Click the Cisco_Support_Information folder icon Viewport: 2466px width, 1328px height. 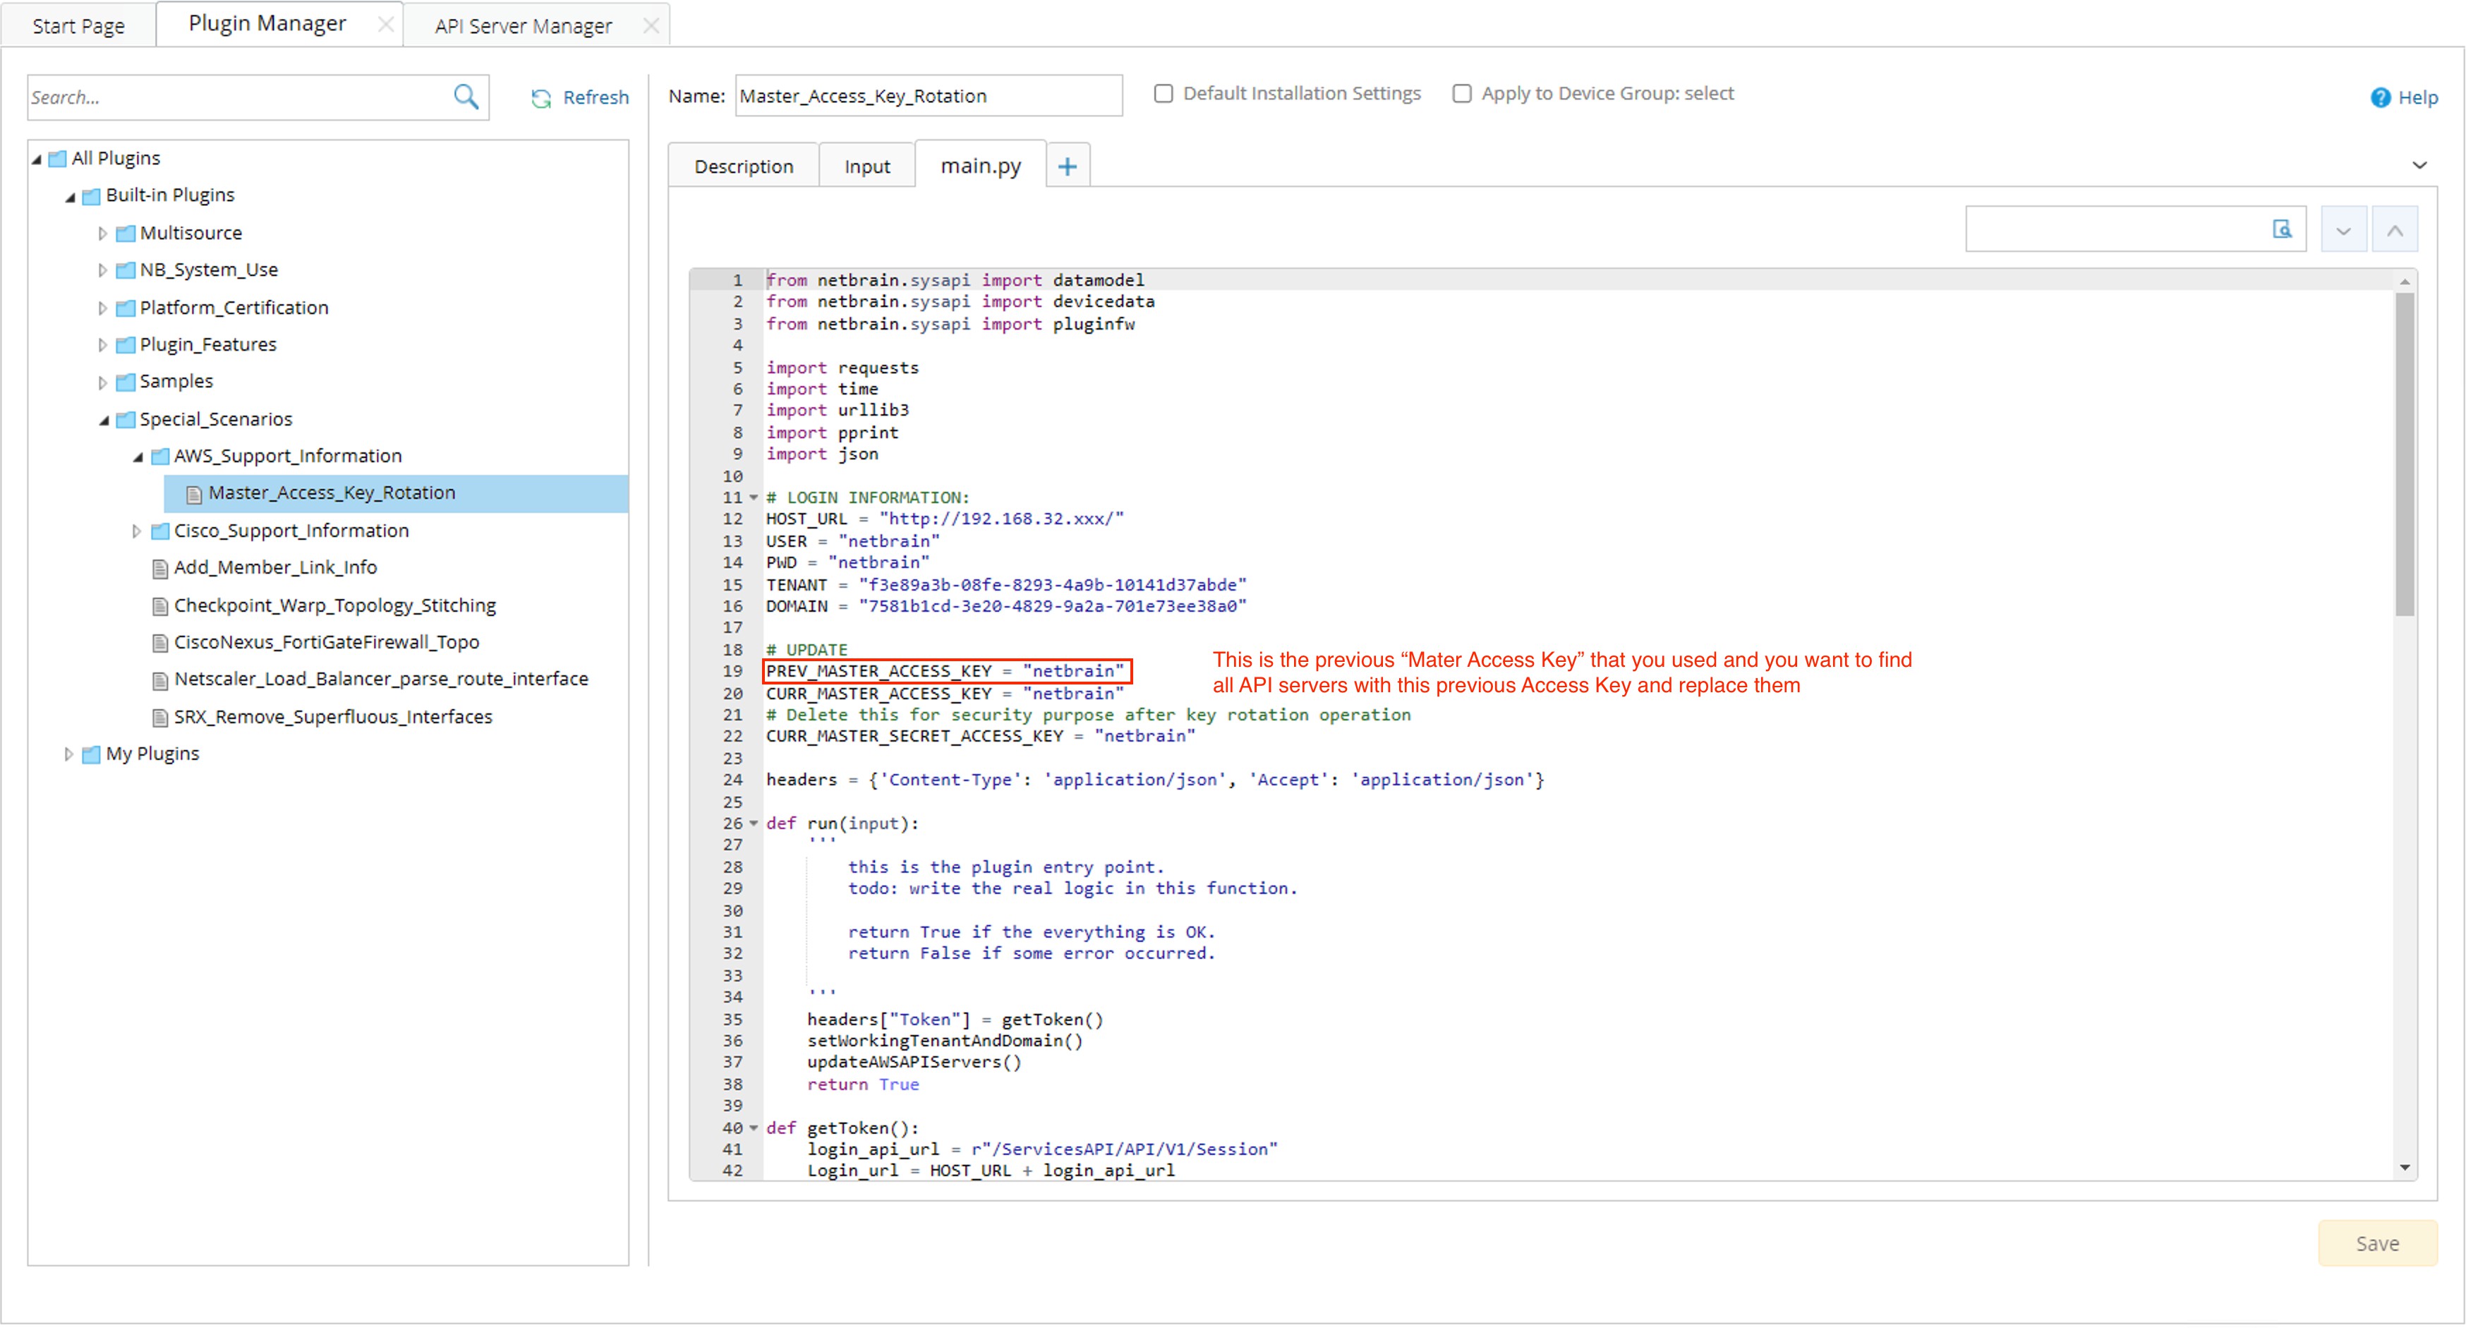click(160, 529)
